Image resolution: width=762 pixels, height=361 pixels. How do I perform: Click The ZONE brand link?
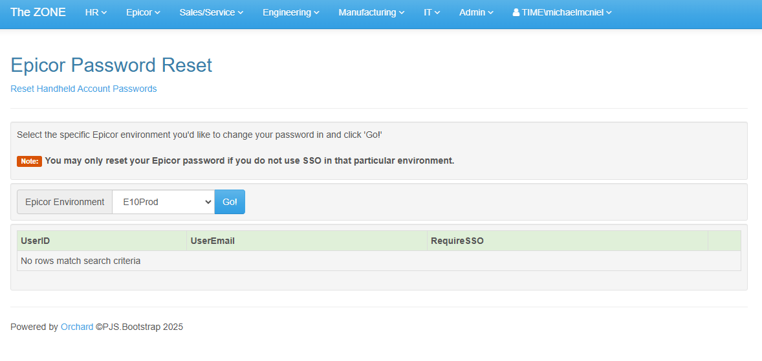[38, 12]
